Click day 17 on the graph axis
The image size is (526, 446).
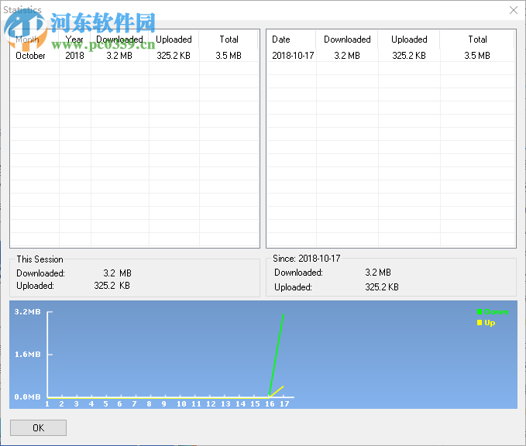pyautogui.click(x=284, y=403)
